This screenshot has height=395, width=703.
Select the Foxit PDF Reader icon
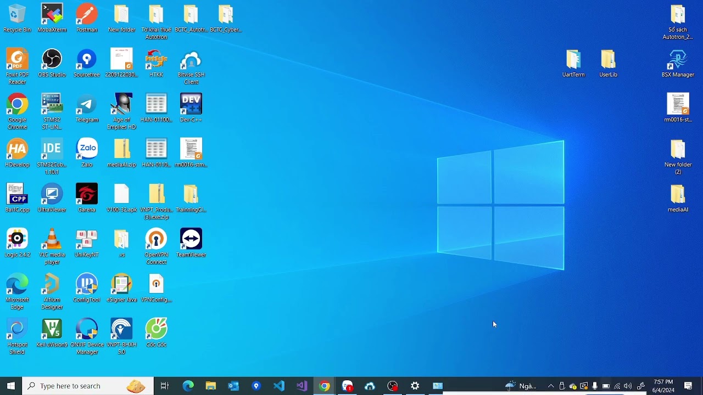(17, 66)
